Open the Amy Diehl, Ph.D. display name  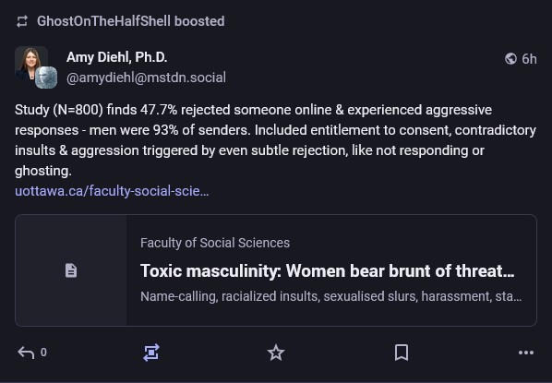tap(116, 57)
